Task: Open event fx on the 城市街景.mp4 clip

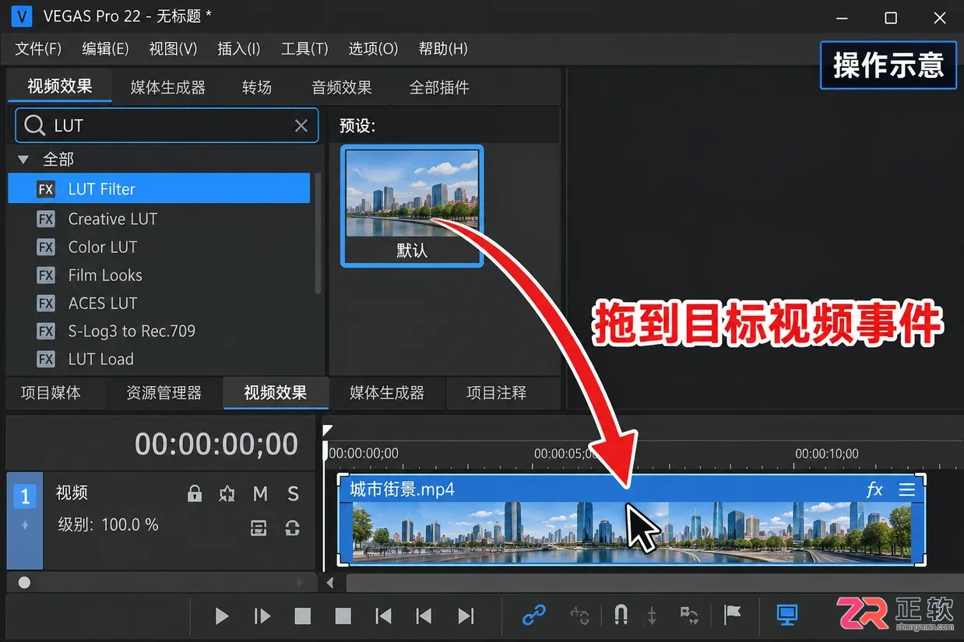Action: [x=874, y=489]
